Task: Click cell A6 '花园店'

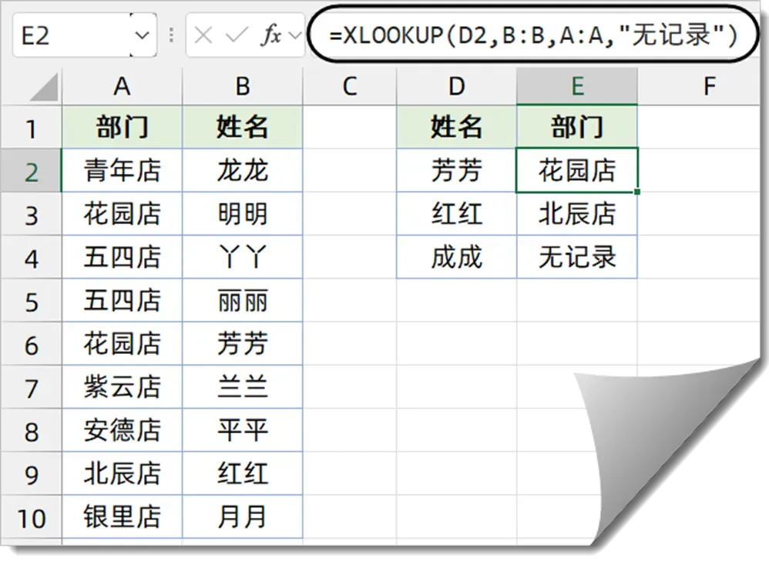Action: click(122, 344)
